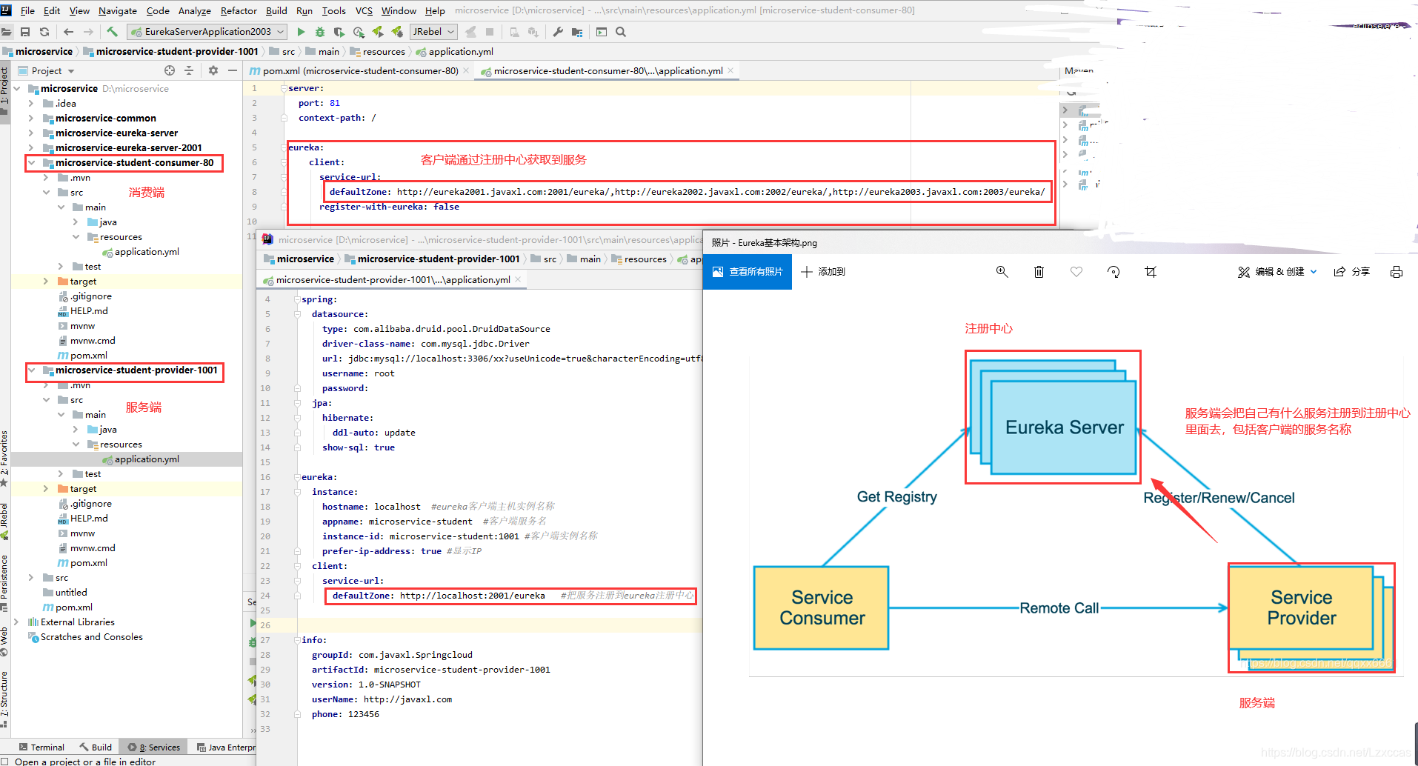Click 分享 share button in Photos window
This screenshot has width=1418, height=766.
(1352, 272)
